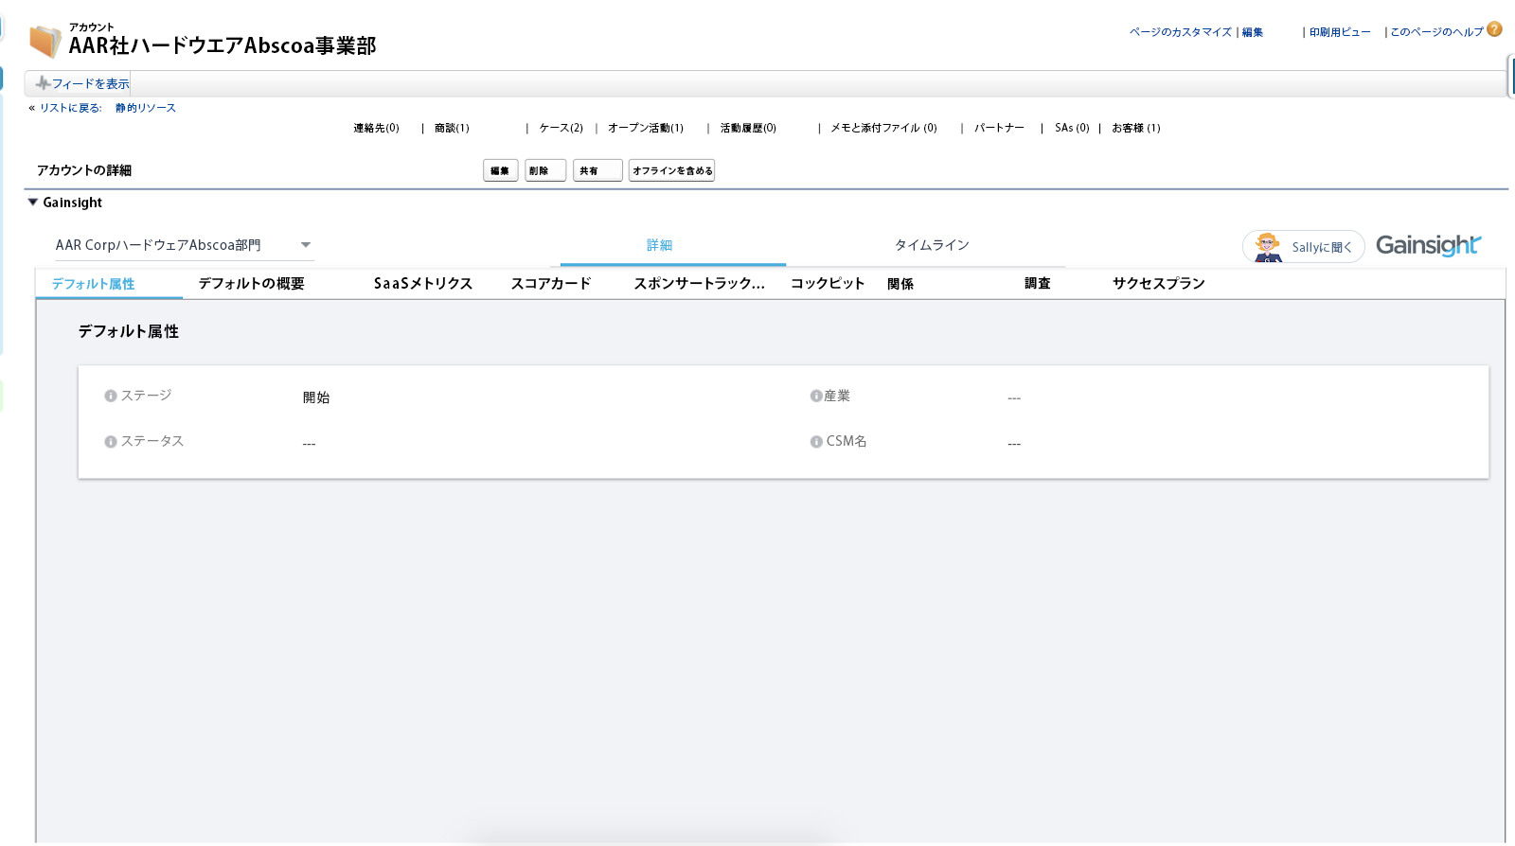
Task: Open the help question mark icon
Action: (1495, 29)
